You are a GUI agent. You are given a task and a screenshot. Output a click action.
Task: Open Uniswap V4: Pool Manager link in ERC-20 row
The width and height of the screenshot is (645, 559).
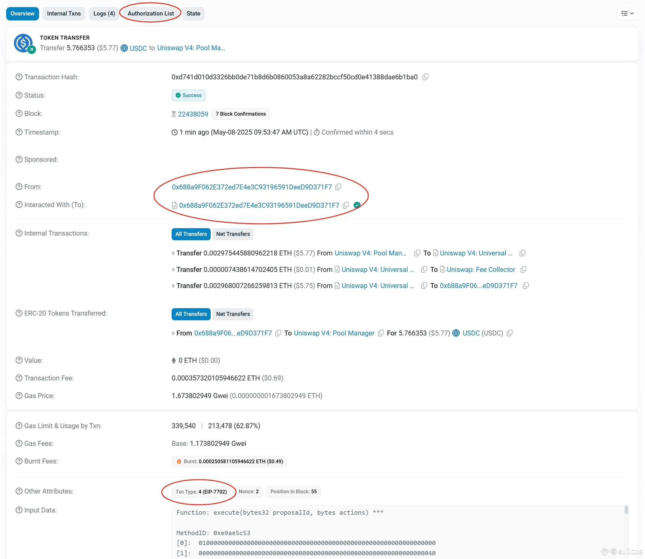pyautogui.click(x=334, y=333)
